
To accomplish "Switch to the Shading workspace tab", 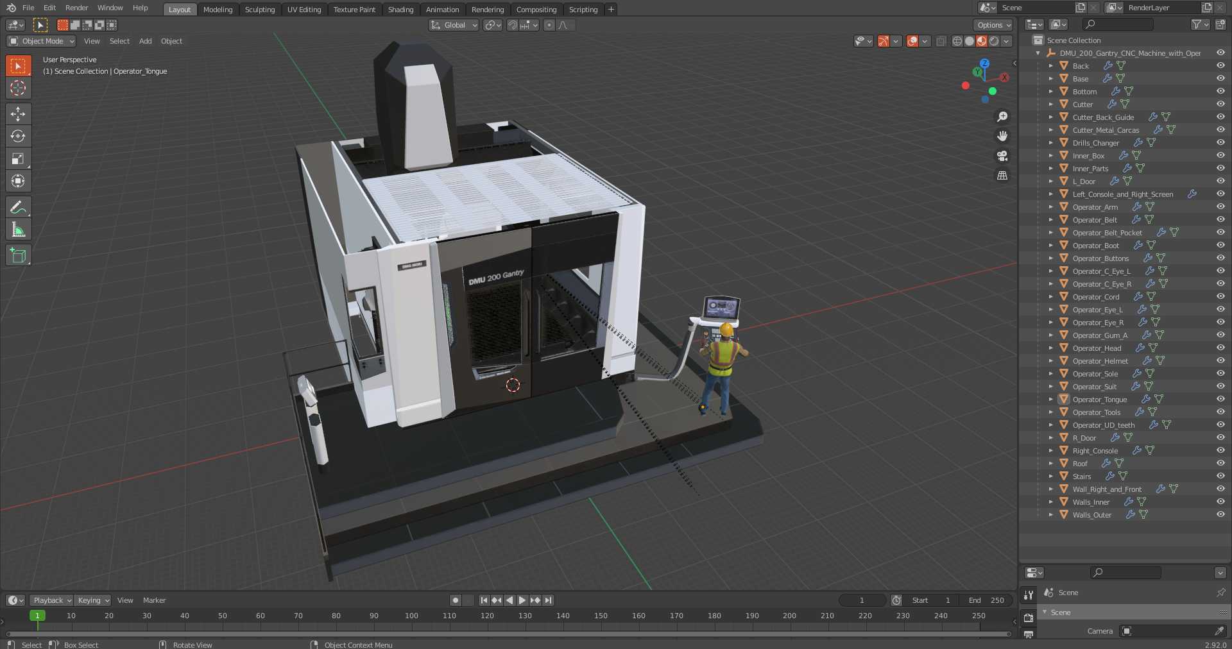I will 400,9.
